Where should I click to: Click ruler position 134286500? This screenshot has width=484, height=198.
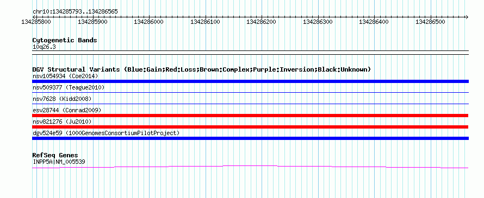click(x=431, y=22)
